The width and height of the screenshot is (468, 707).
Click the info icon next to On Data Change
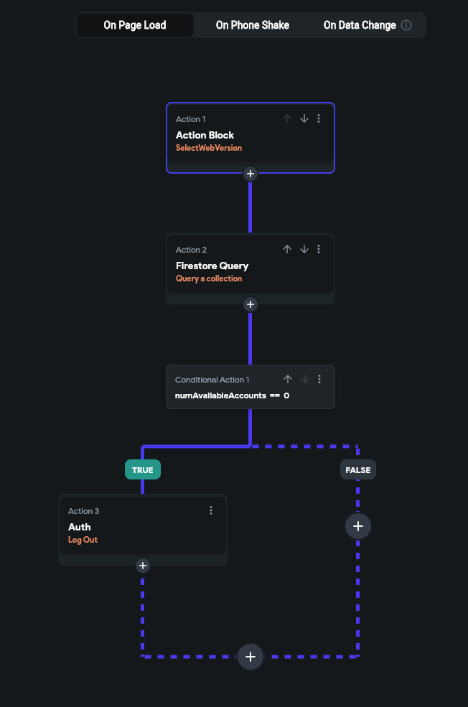[406, 24]
